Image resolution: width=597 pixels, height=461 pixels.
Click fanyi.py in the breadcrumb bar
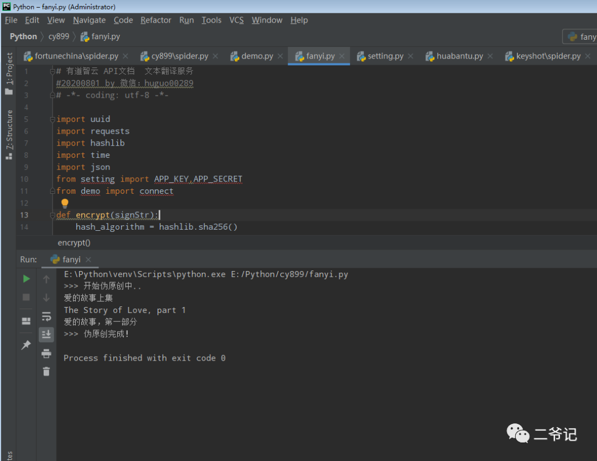pos(100,36)
